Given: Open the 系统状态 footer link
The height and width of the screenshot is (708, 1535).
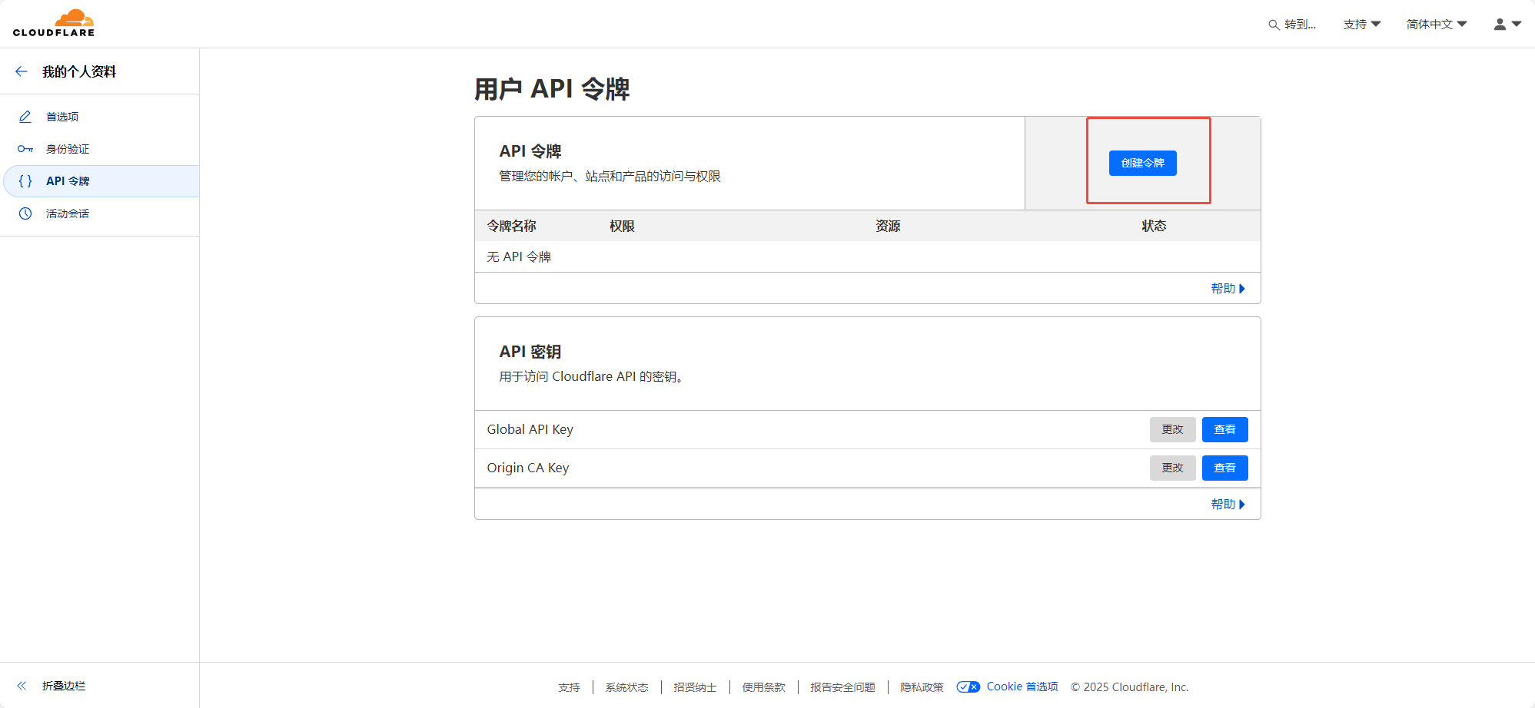Looking at the screenshot, I should tap(626, 687).
